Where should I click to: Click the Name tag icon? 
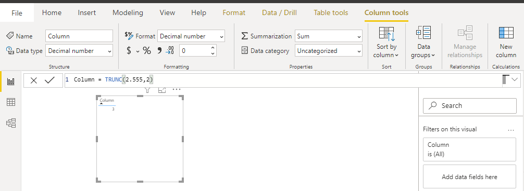point(10,36)
